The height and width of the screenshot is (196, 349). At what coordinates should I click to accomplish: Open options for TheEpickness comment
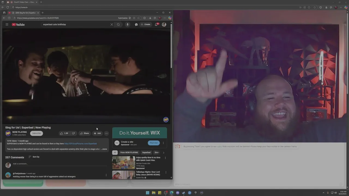pyautogui.click(x=106, y=175)
